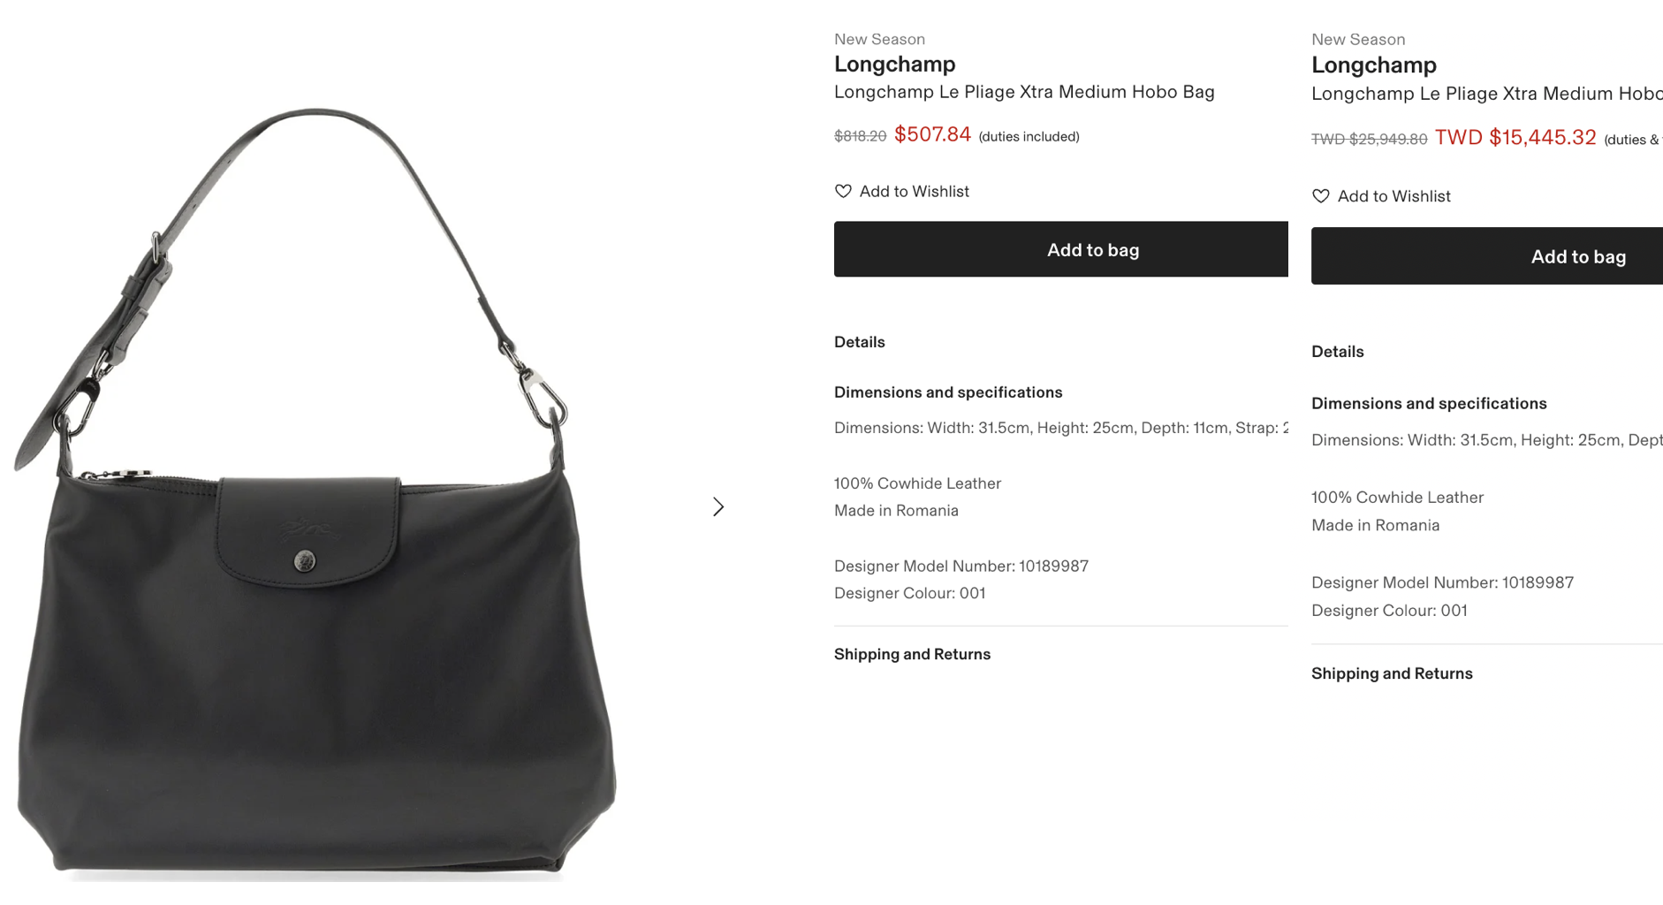
Task: Collapse the Details section in left listing
Action: (860, 342)
